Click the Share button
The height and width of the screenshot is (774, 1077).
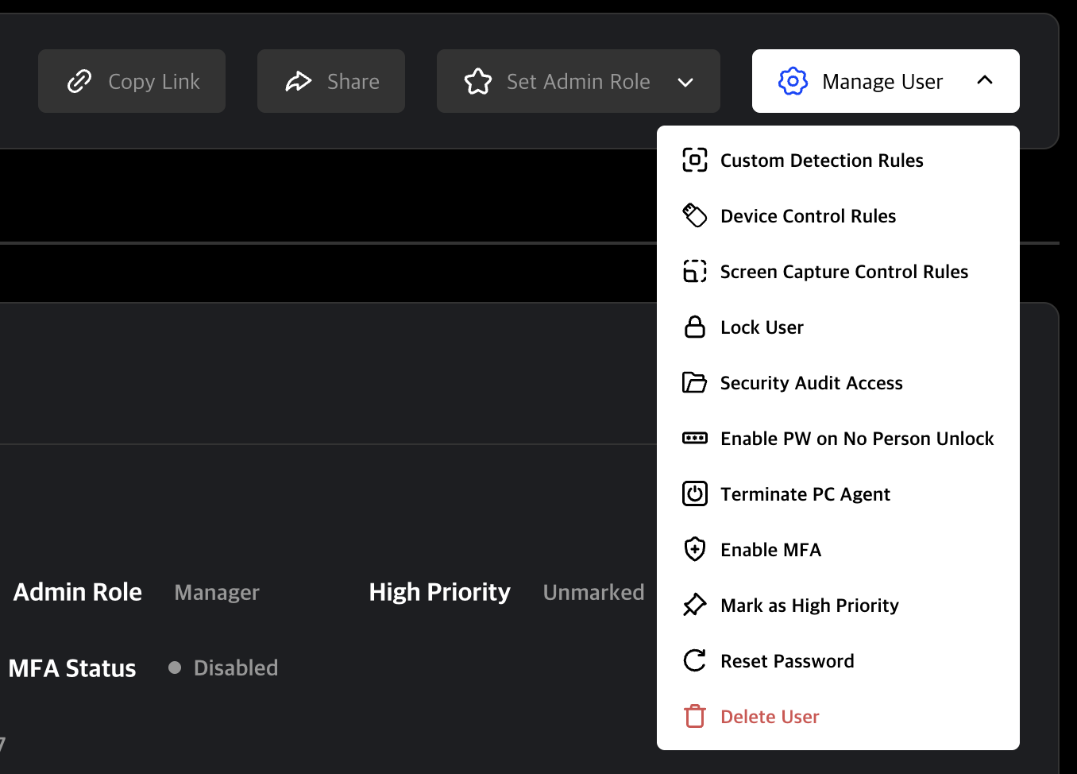click(x=330, y=81)
